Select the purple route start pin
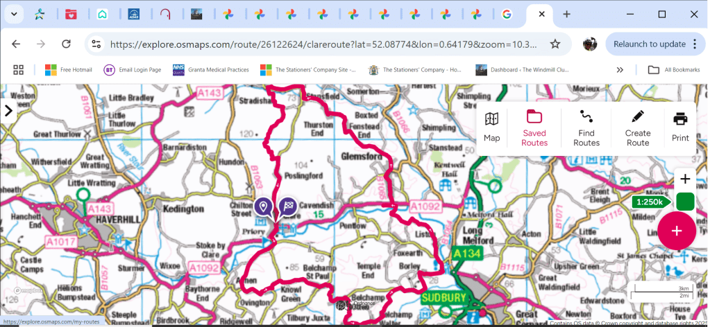Image resolution: width=710 pixels, height=327 pixels. point(263,206)
